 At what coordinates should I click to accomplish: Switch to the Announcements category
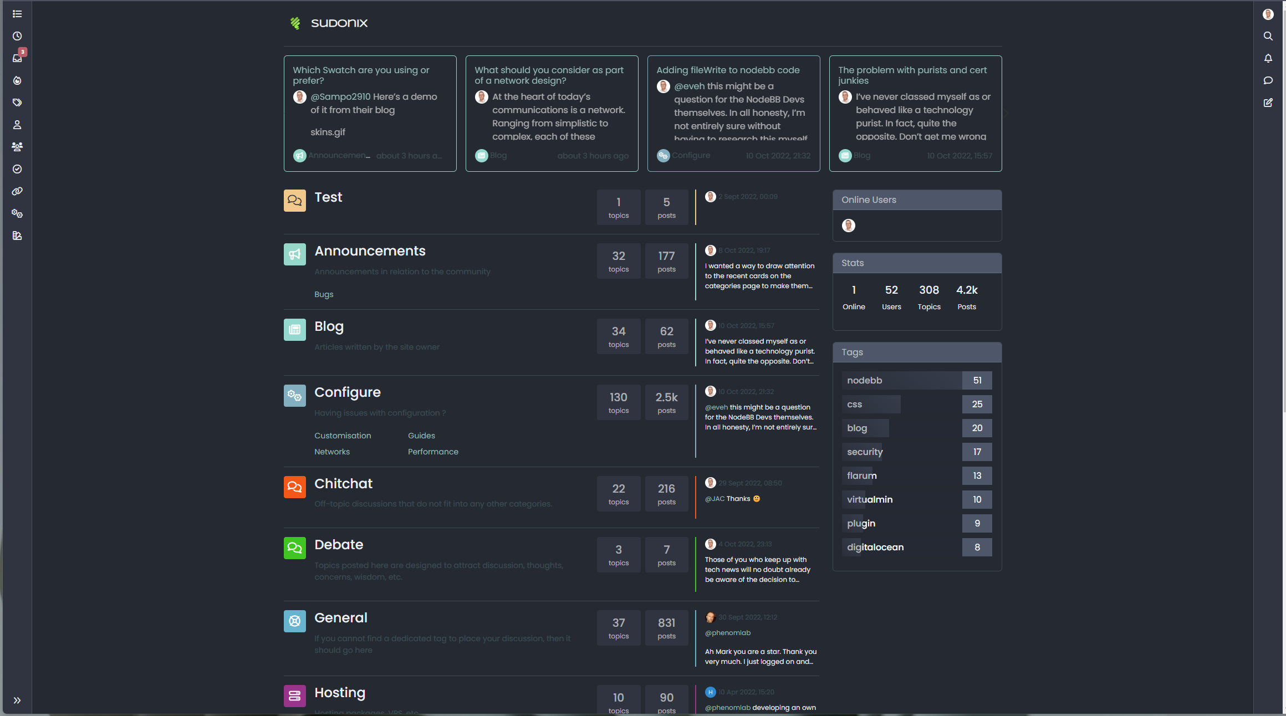370,250
